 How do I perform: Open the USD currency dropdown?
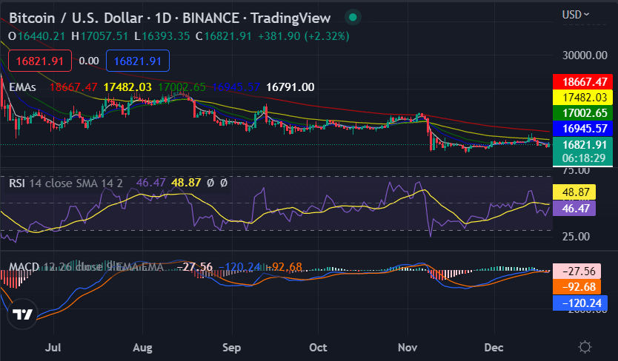pos(576,15)
